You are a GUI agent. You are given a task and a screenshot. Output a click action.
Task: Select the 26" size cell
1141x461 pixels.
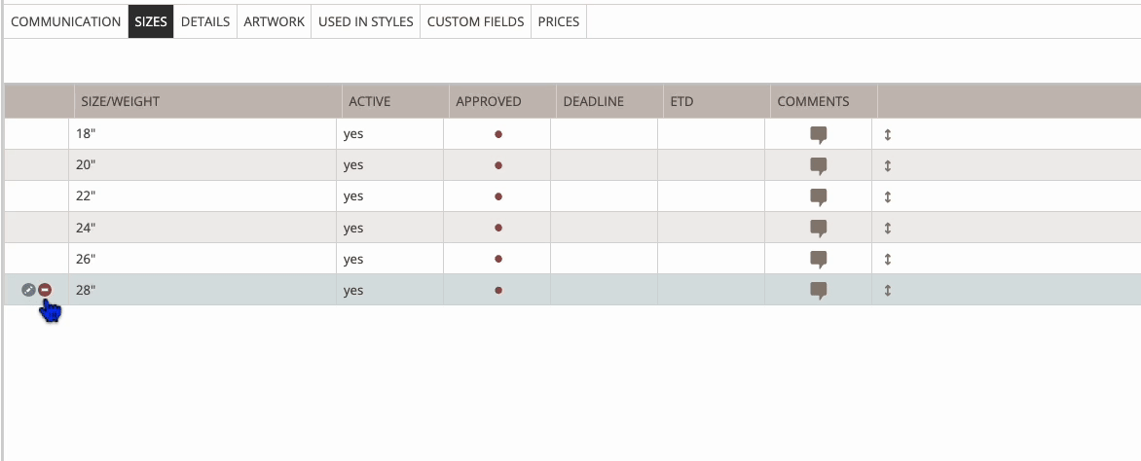coord(202,259)
